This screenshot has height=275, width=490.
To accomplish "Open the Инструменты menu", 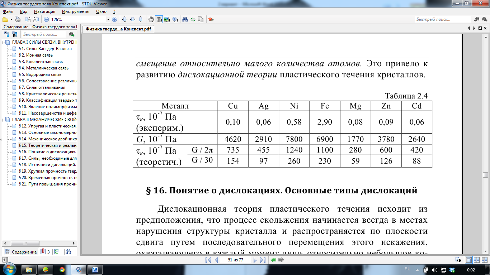I will tap(75, 11).
